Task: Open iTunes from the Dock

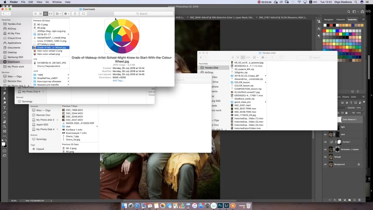Action: point(195,206)
